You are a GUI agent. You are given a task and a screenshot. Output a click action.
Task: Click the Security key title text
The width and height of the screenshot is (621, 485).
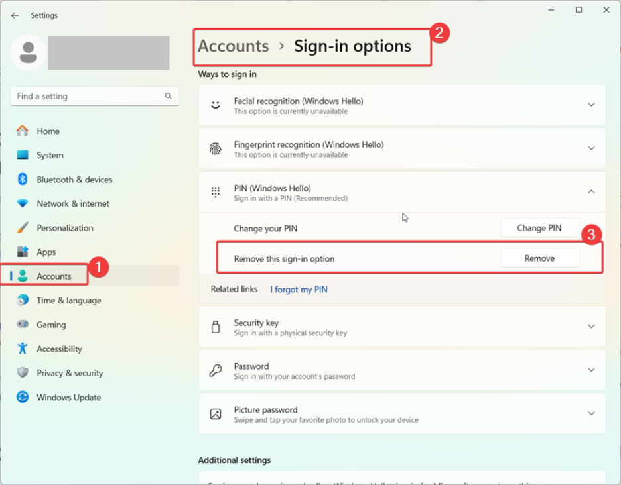coord(256,323)
